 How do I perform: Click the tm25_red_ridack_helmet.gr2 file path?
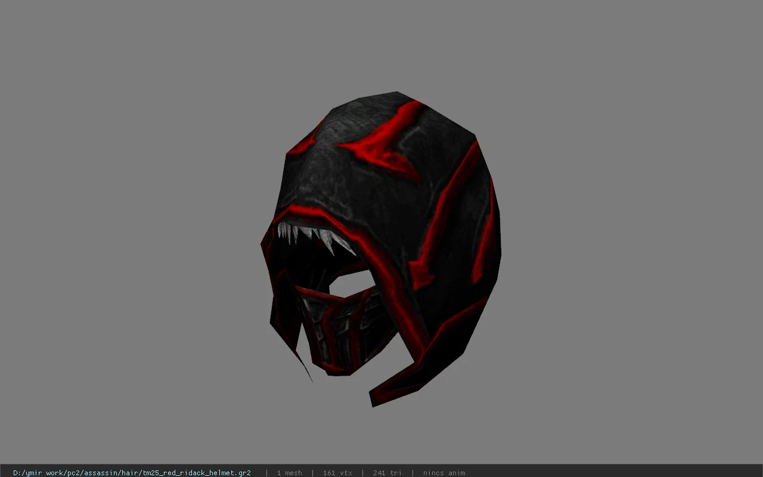pos(132,473)
